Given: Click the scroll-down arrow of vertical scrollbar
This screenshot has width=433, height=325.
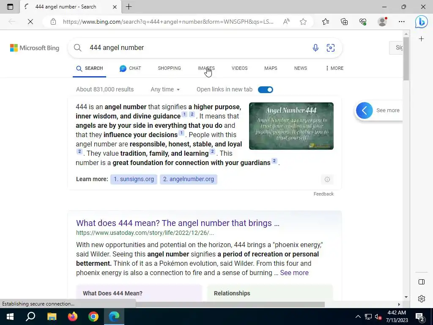Looking at the screenshot, I should [x=406, y=297].
